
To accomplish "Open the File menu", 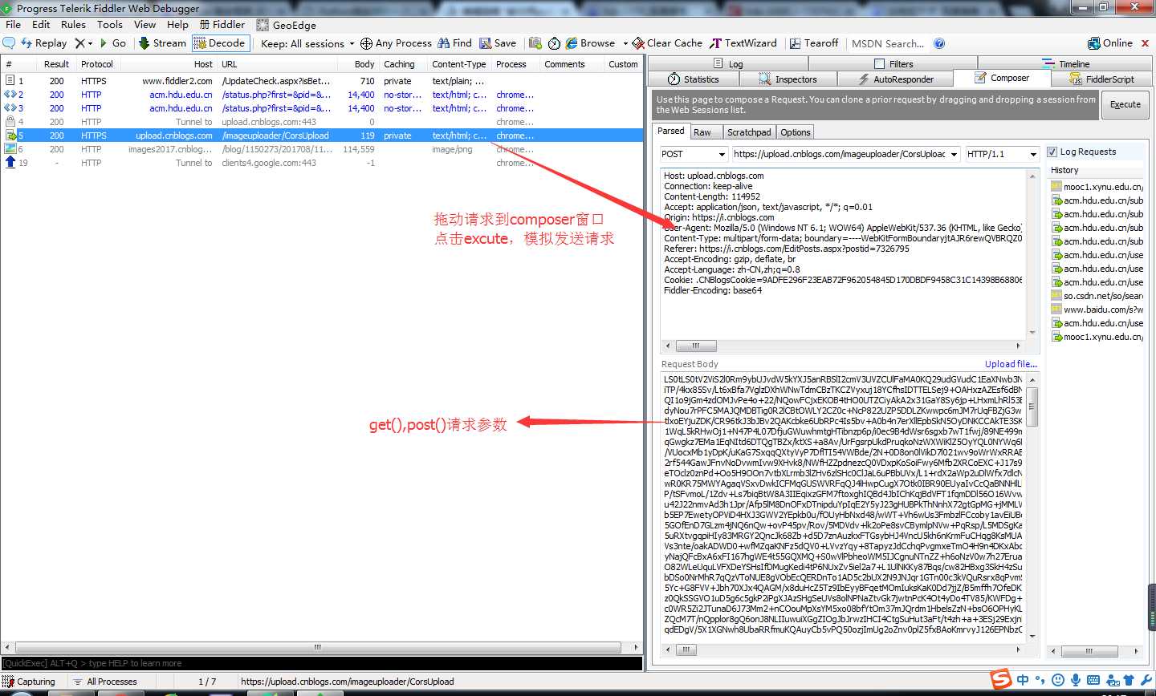I will [x=13, y=25].
